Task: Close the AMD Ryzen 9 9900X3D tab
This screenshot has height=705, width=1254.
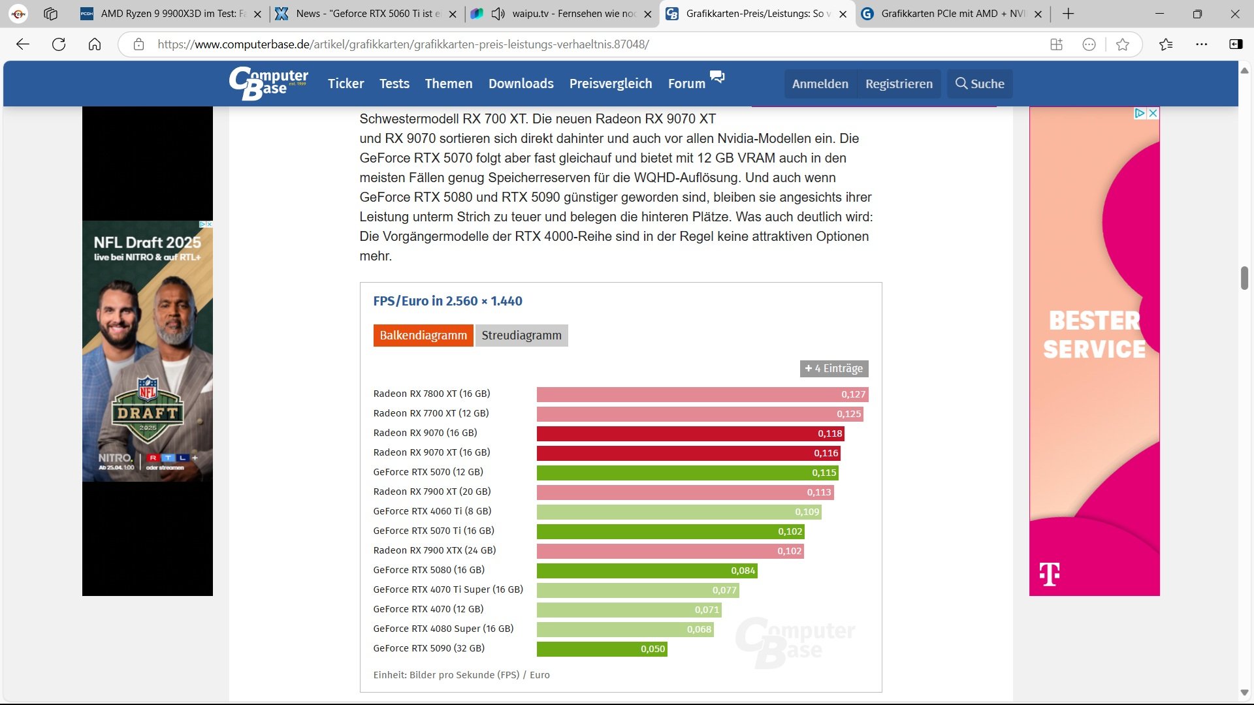Action: [x=257, y=14]
